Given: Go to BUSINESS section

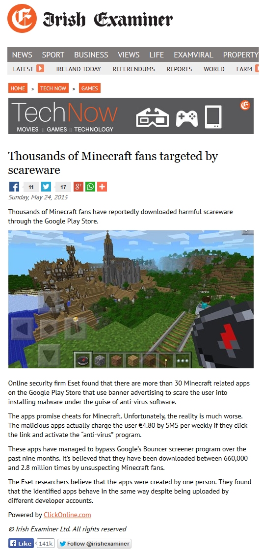Looking at the screenshot, I should [91, 55].
